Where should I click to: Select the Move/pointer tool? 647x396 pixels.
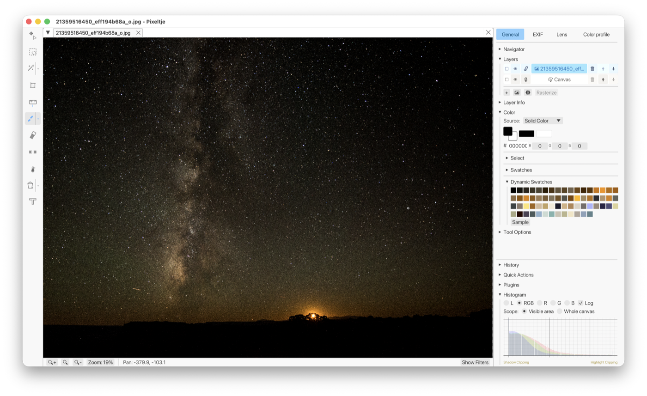[32, 36]
